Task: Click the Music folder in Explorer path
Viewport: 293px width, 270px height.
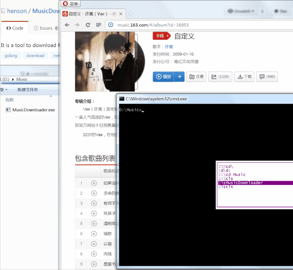Action: tap(22, 79)
